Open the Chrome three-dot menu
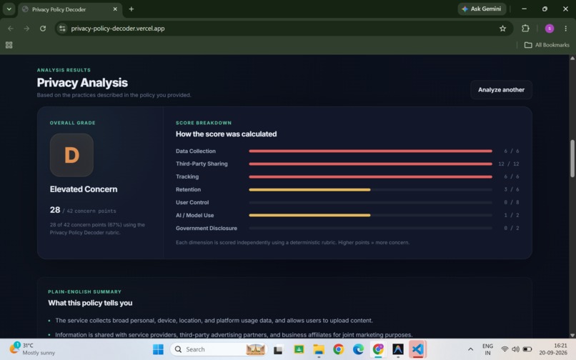The image size is (576, 360). point(565,29)
